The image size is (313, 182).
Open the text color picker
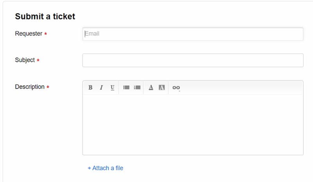[151, 87]
